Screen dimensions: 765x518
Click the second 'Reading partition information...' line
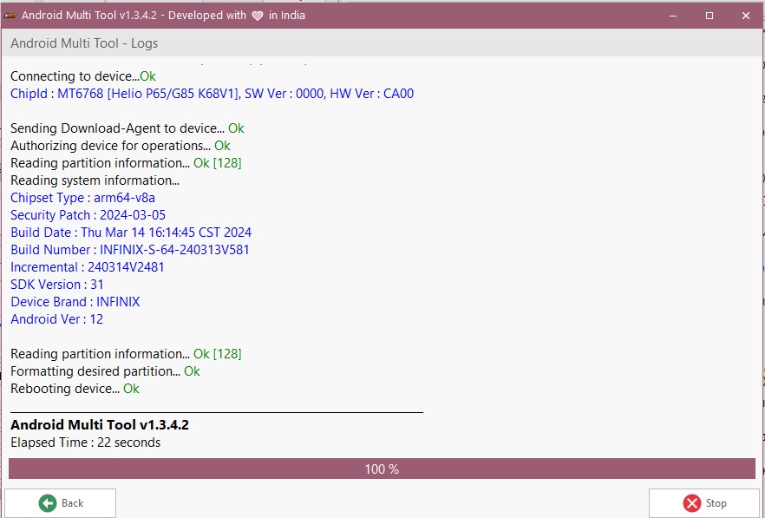point(126,353)
